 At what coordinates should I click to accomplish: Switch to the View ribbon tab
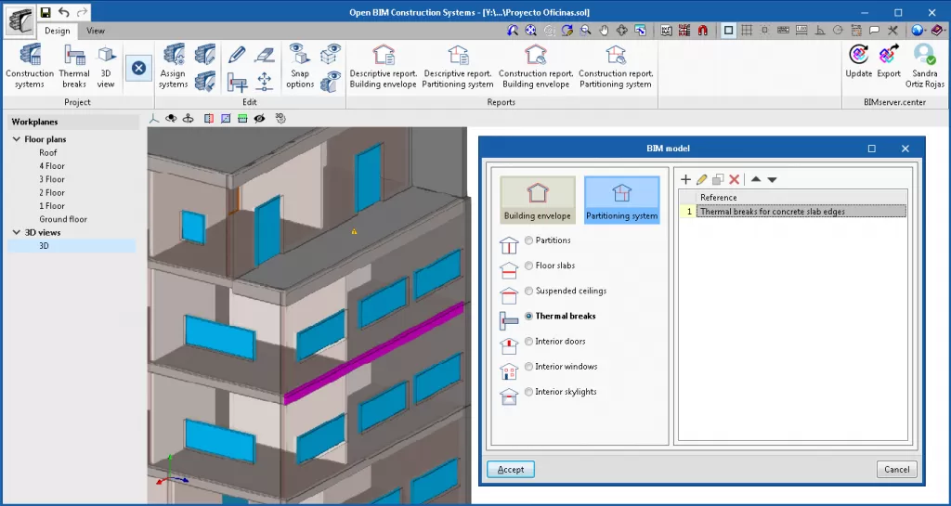(x=96, y=31)
